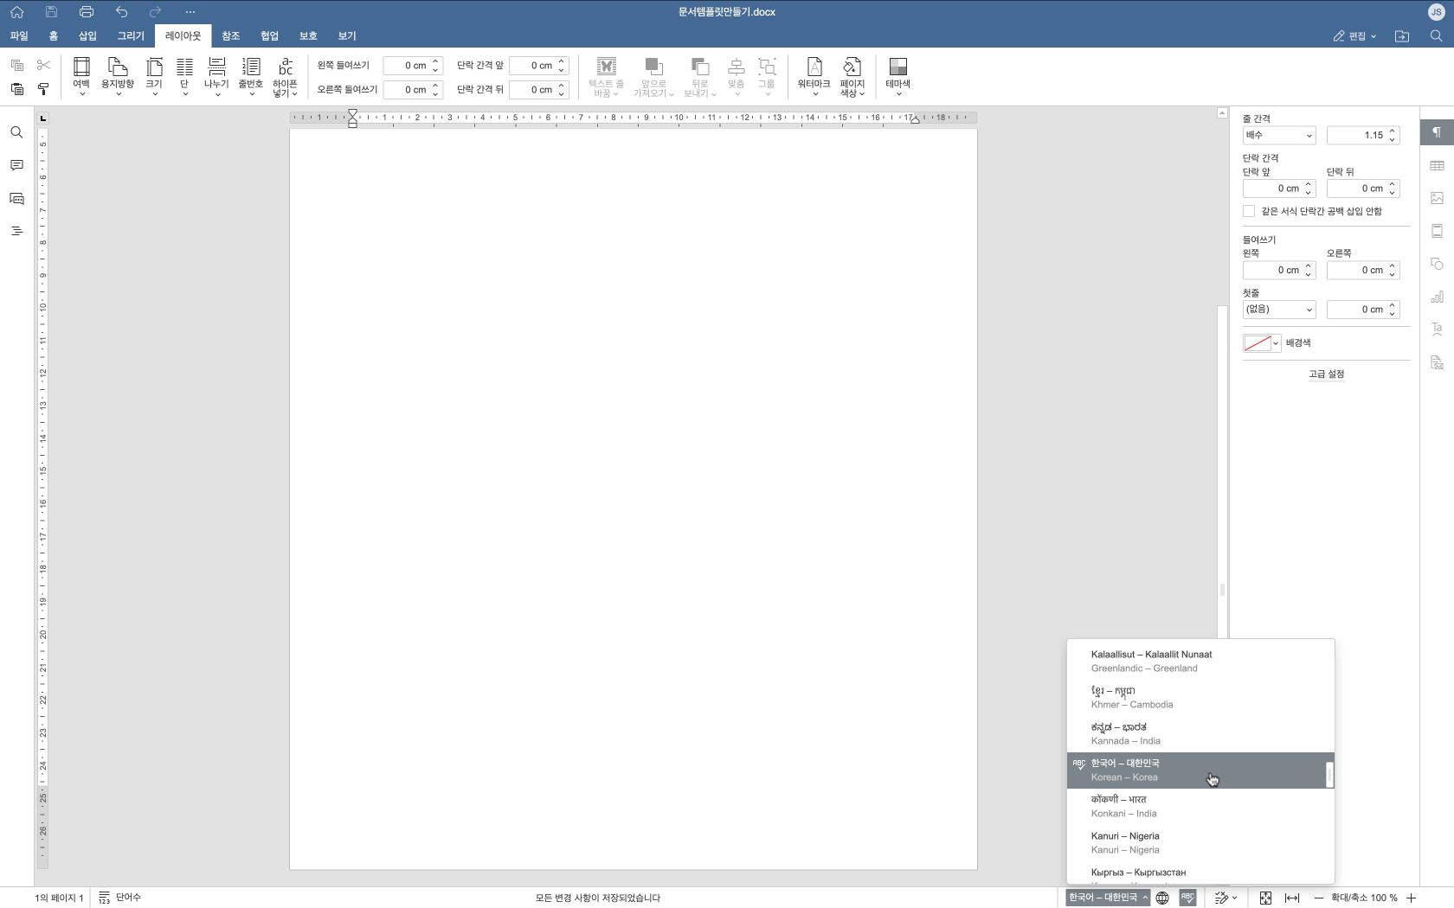Open the track changes dropdown in status bar

[1226, 898]
